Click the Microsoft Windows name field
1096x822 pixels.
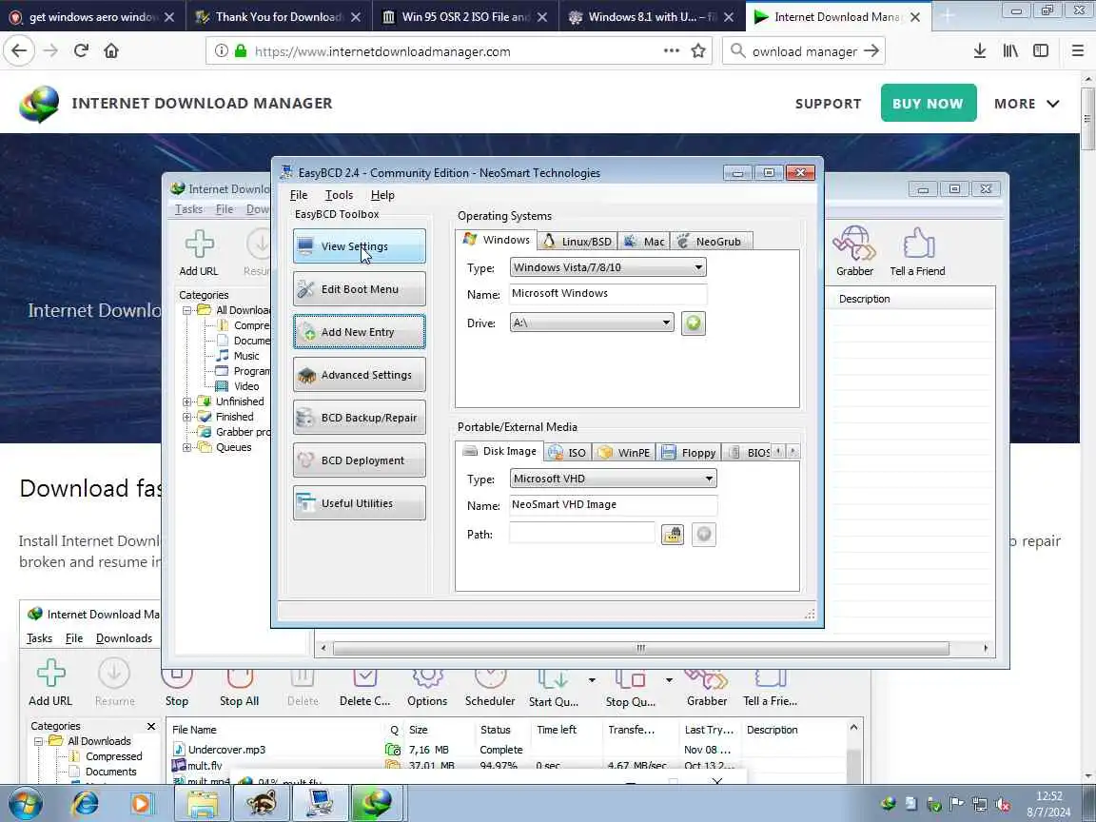click(607, 294)
